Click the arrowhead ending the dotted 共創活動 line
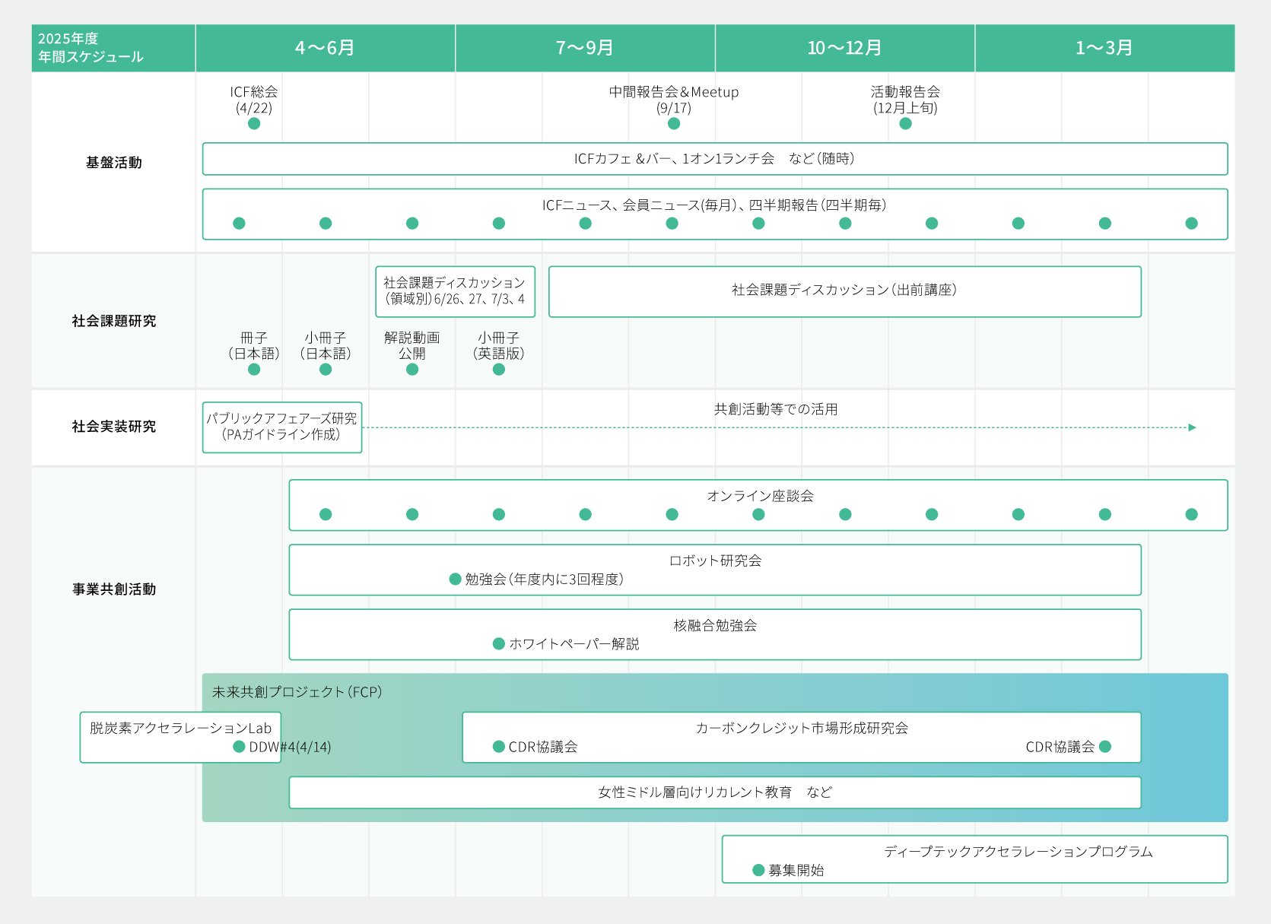Screen dimensions: 1271x924 (x=1193, y=427)
